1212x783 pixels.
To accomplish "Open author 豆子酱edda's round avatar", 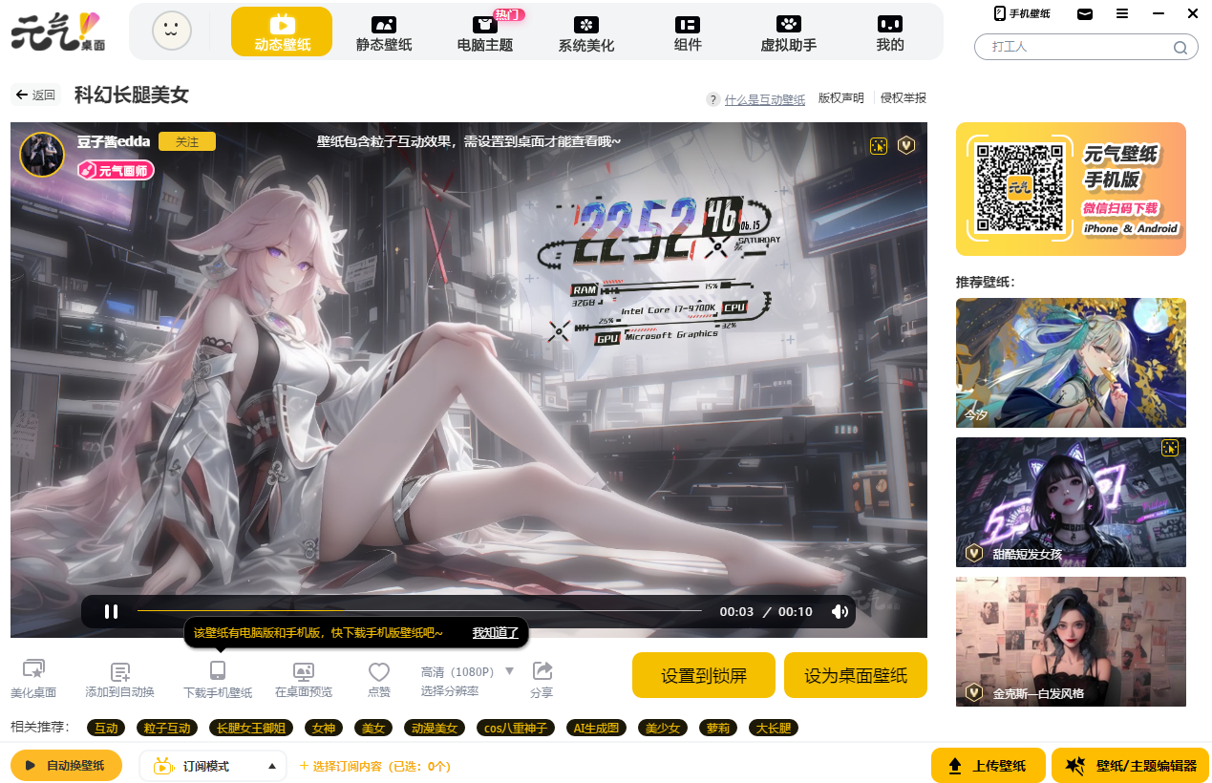I will click(42, 155).
